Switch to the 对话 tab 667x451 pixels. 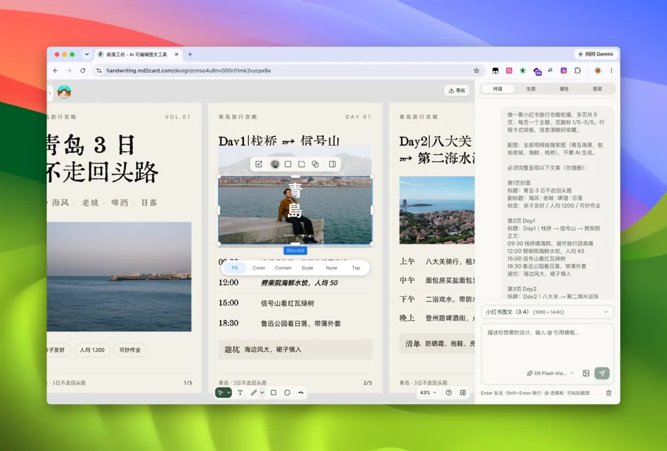[497, 89]
